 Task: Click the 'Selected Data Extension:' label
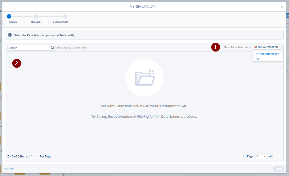pos(72,48)
